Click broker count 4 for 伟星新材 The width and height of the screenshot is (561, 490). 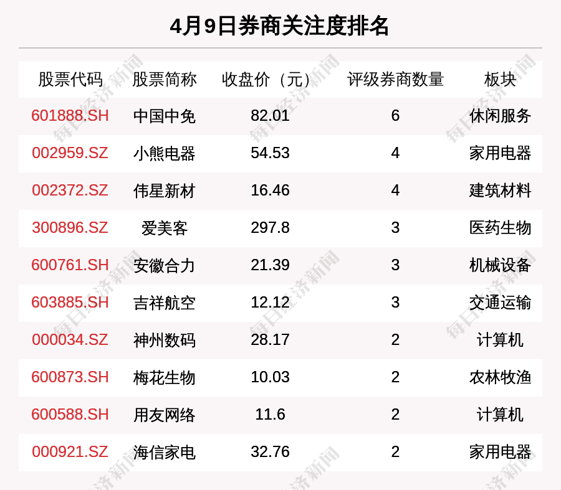click(395, 190)
